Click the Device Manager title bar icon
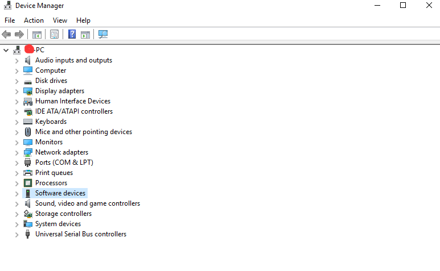 tap(7, 5)
